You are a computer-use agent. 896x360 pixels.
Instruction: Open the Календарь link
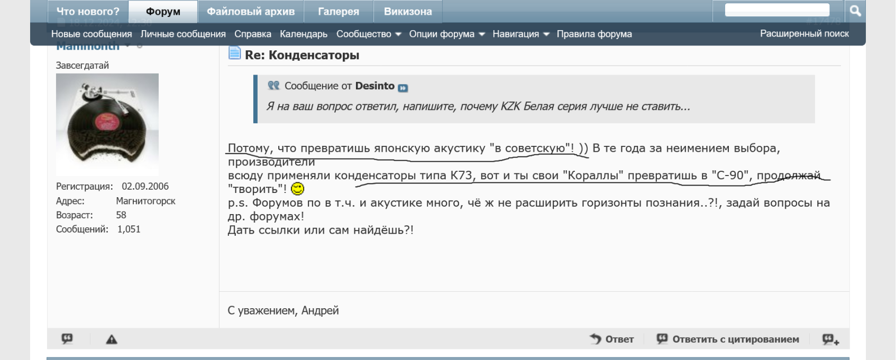coord(304,34)
